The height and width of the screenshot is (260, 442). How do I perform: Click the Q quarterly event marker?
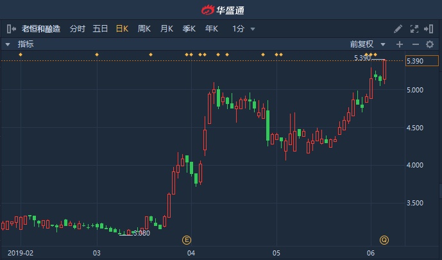(x=384, y=240)
